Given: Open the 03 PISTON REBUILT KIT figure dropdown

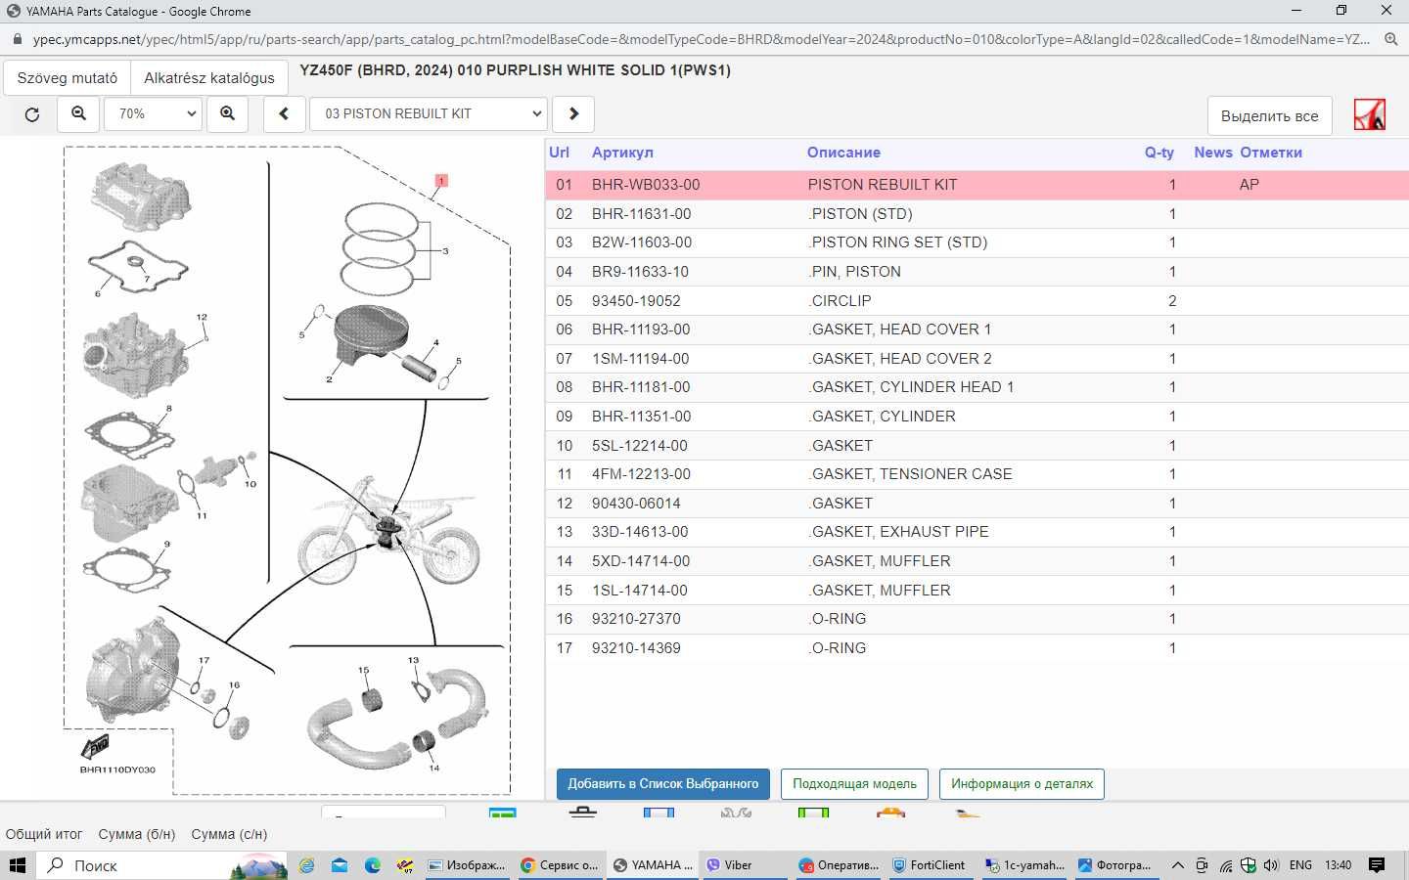Looking at the screenshot, I should (x=429, y=113).
